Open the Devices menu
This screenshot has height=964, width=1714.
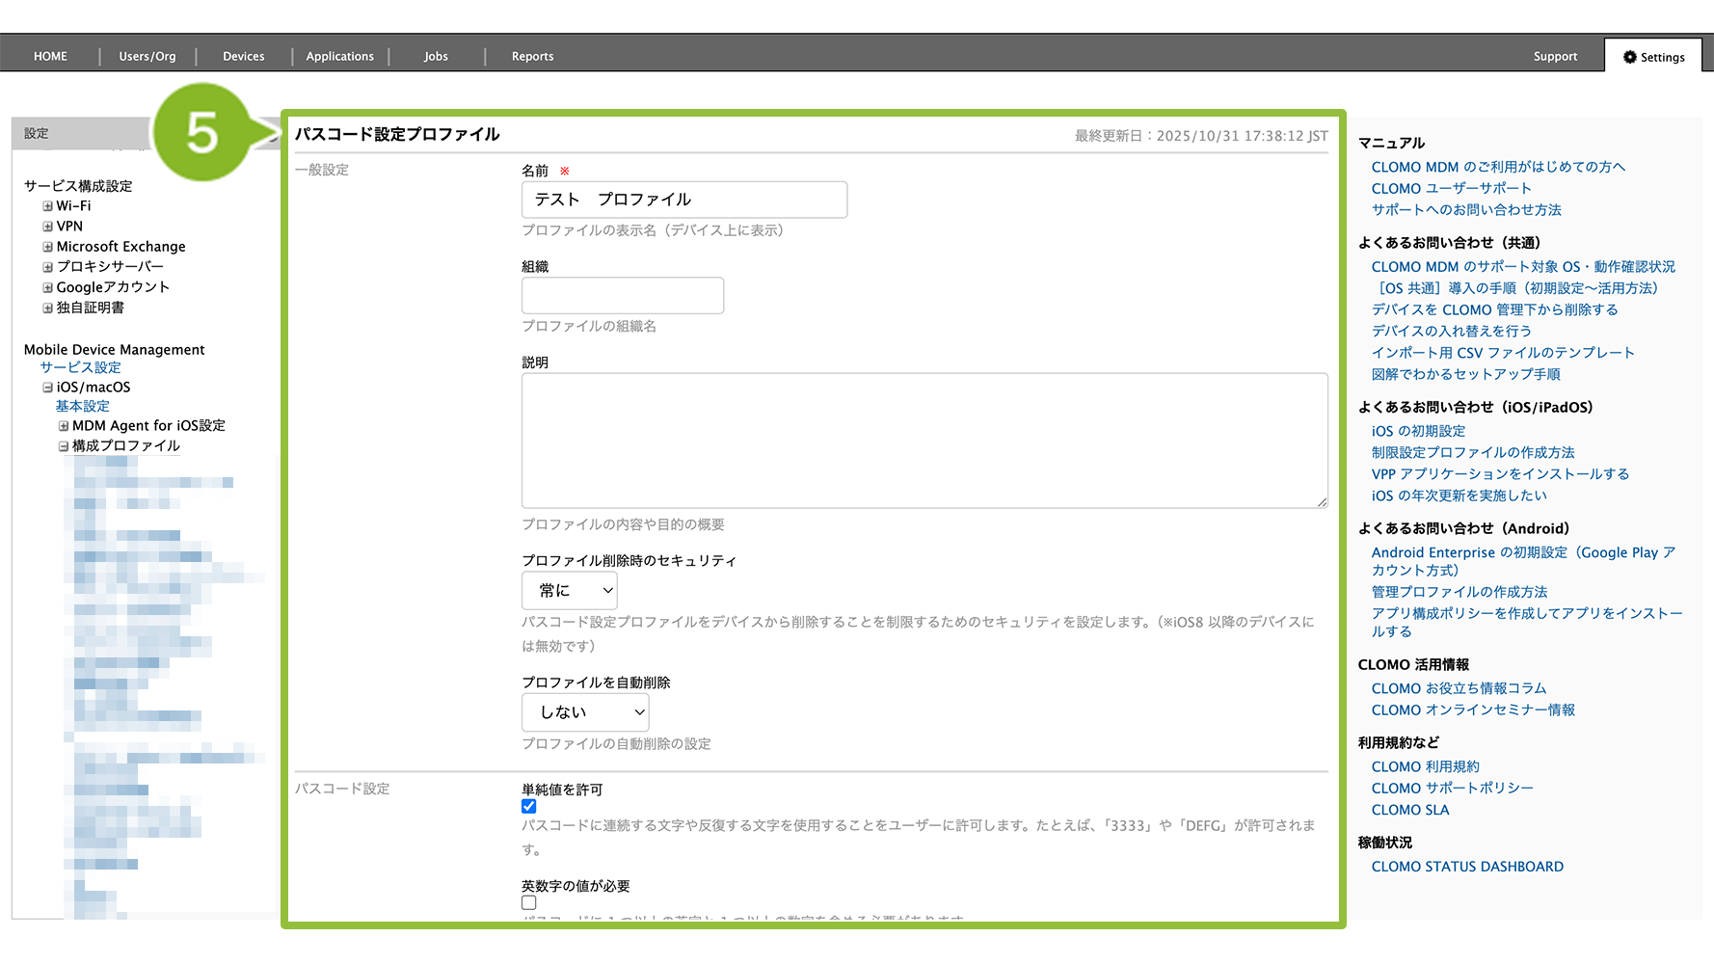(243, 57)
